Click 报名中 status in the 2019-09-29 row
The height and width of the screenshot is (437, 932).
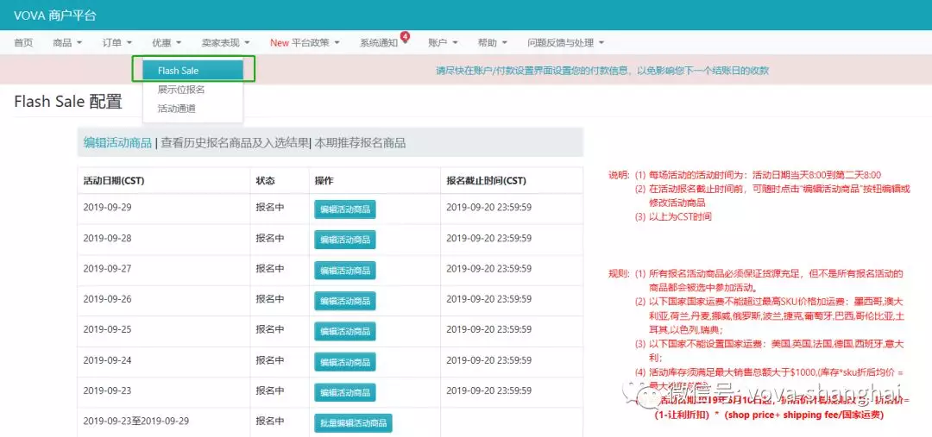(270, 207)
